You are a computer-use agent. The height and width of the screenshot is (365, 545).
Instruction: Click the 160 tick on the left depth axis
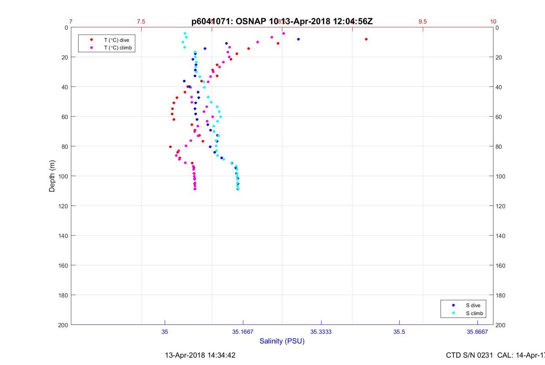pos(63,266)
